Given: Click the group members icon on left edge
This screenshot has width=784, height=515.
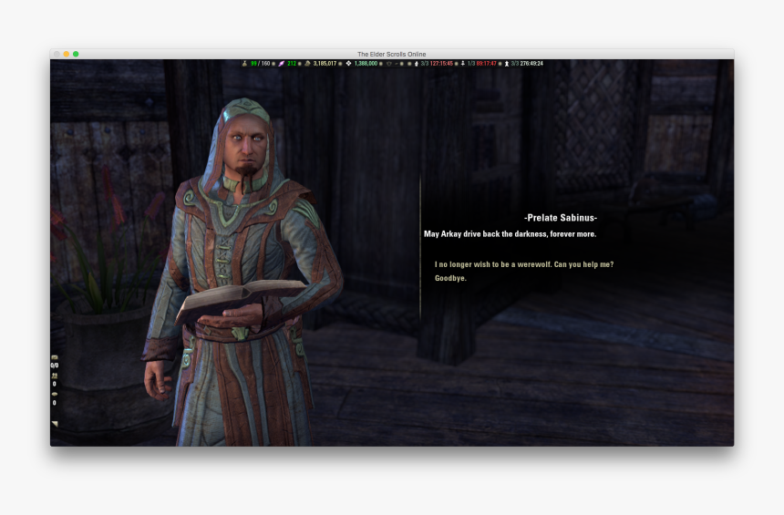Looking at the screenshot, I should click(55, 376).
